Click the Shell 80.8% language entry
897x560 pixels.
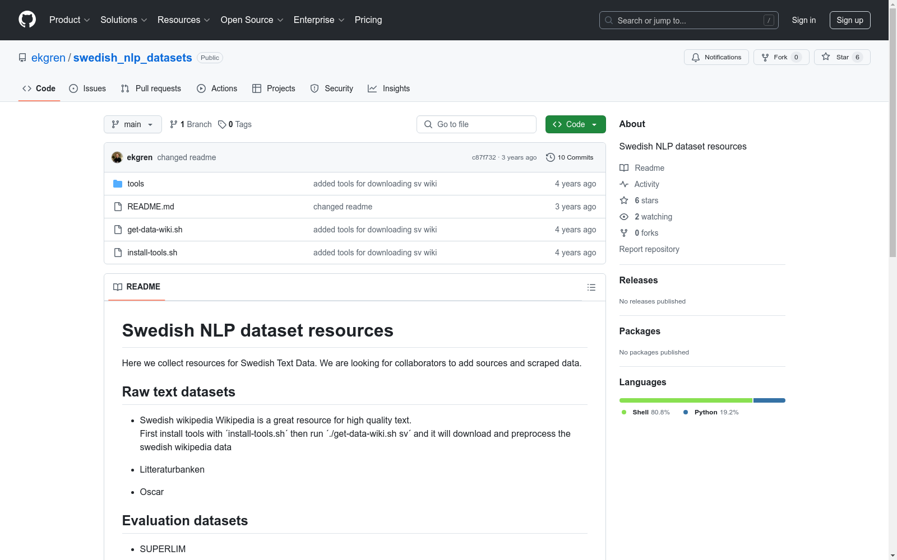pyautogui.click(x=646, y=412)
